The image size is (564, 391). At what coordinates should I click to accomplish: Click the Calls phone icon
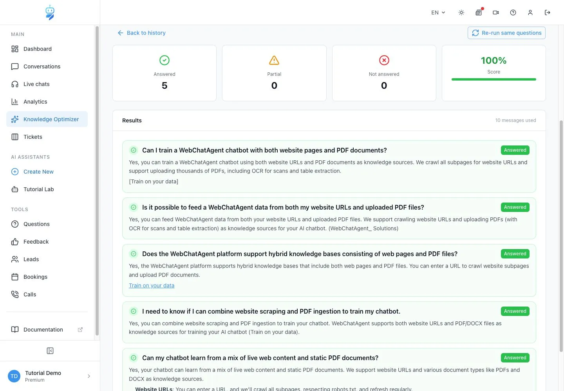point(15,294)
